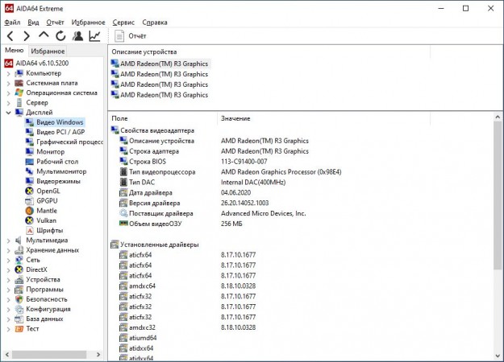Click the Forward navigation arrow
This screenshot has height=362, width=504.
27,36
